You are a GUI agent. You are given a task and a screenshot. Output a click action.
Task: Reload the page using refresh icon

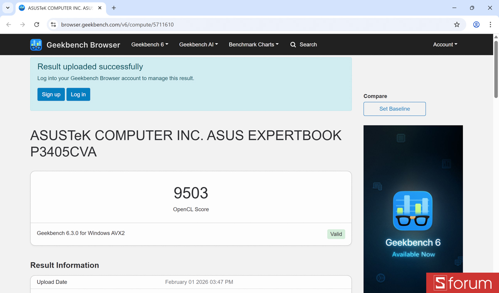(x=37, y=25)
